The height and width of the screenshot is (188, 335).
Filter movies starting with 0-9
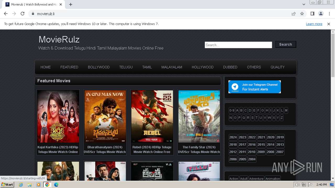(232, 110)
